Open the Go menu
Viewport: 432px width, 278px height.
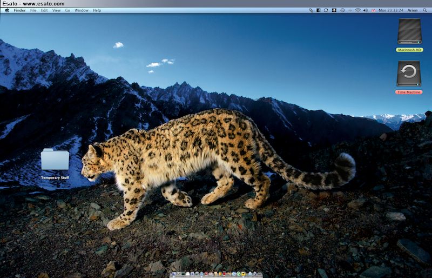(x=68, y=10)
